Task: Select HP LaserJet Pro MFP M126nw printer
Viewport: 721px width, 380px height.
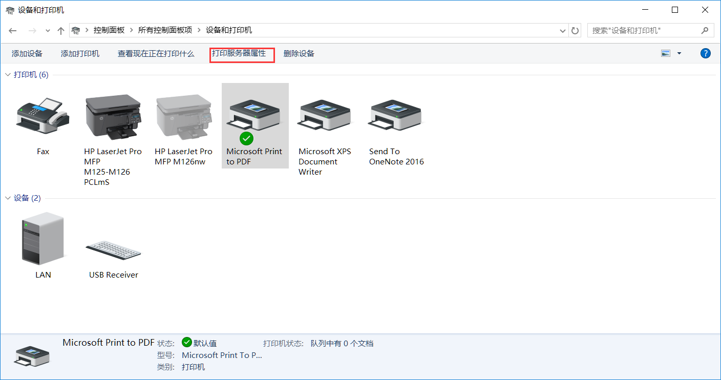Action: pyautogui.click(x=184, y=117)
